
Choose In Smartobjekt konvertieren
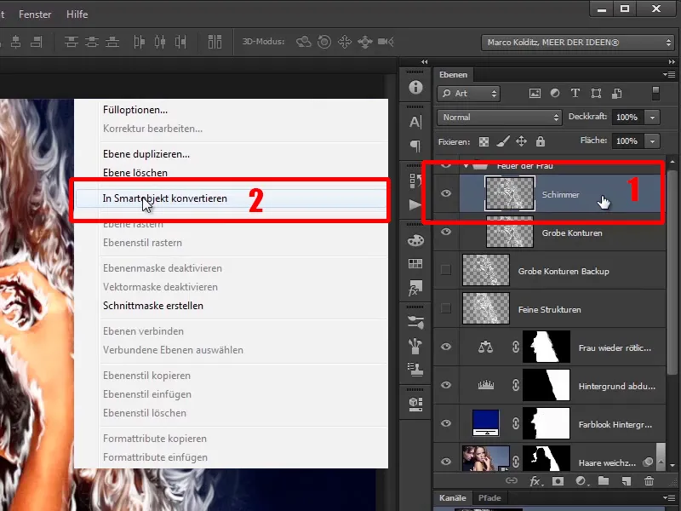pos(231,198)
